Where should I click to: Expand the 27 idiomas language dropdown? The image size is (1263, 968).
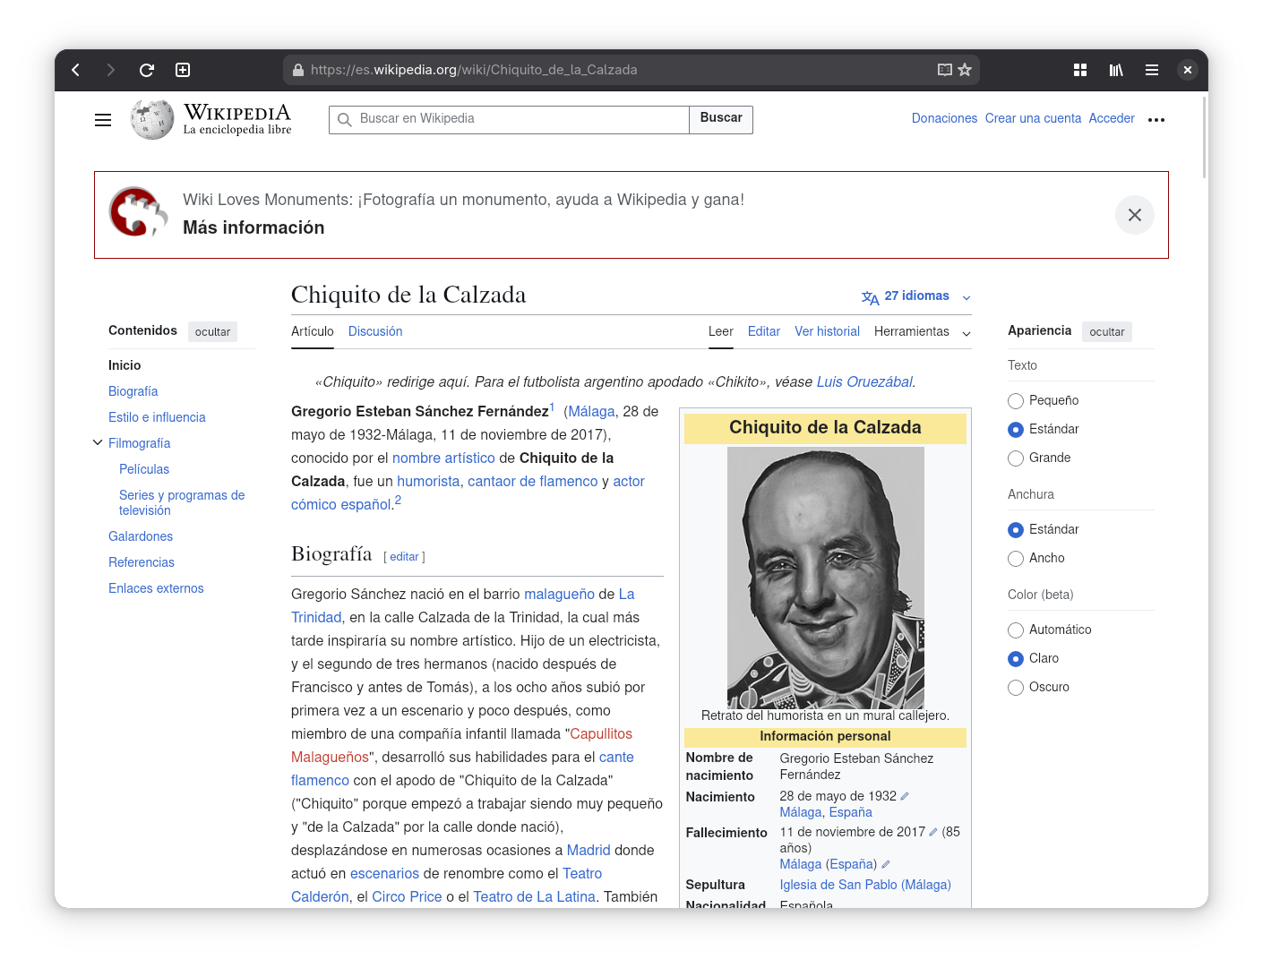(916, 296)
